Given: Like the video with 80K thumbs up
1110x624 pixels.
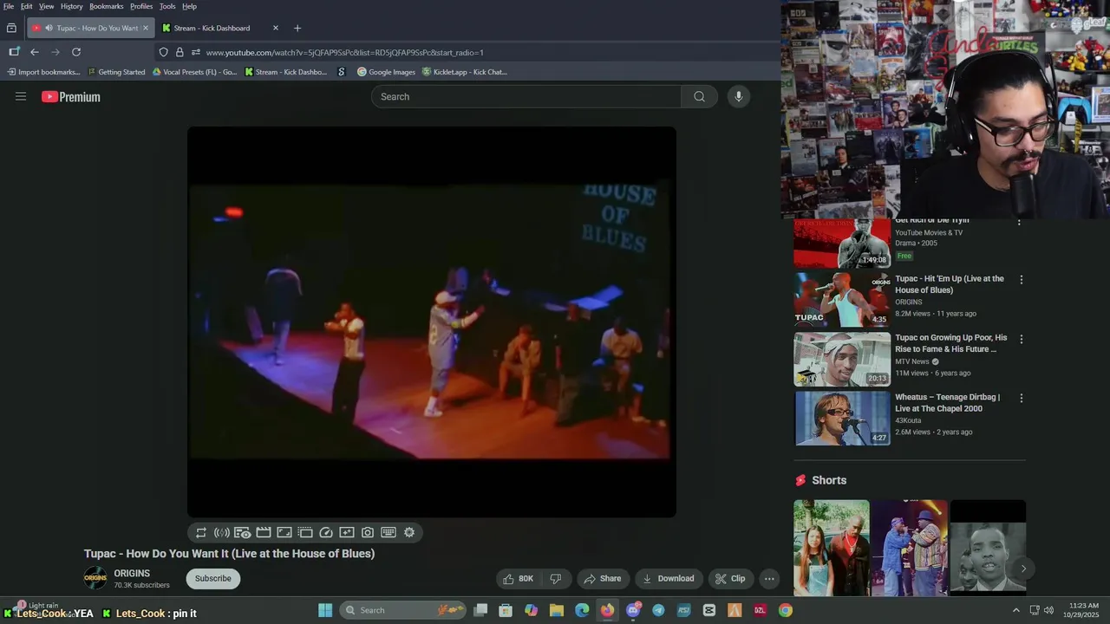Looking at the screenshot, I should pos(519,579).
